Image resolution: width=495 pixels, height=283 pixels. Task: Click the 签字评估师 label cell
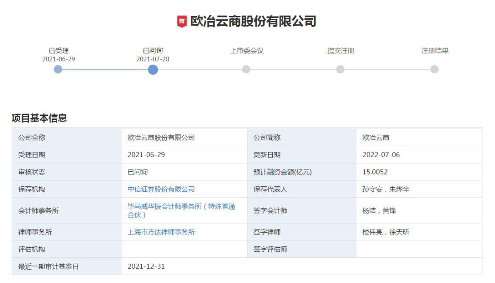click(x=302, y=249)
